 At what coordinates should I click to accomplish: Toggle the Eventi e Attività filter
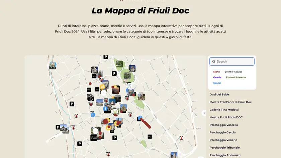click(233, 72)
